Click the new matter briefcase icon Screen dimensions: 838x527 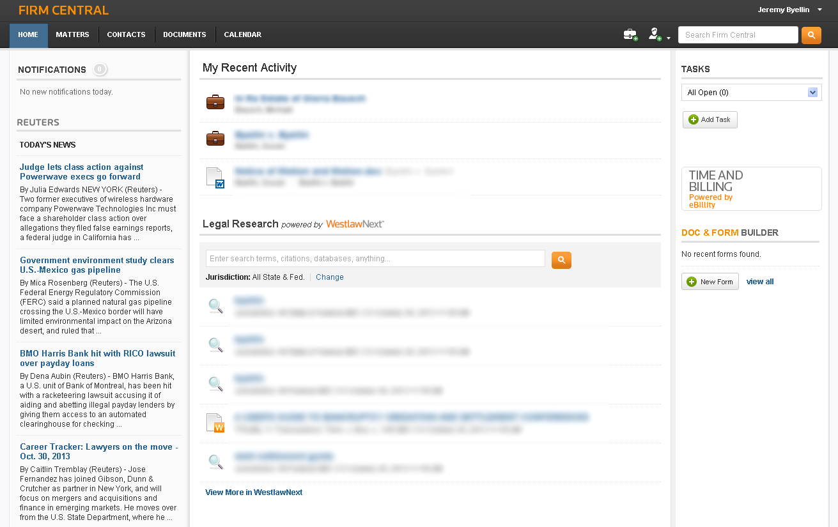point(630,35)
